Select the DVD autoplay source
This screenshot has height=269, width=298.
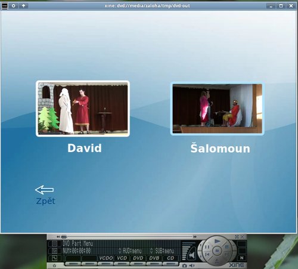coord(138,258)
